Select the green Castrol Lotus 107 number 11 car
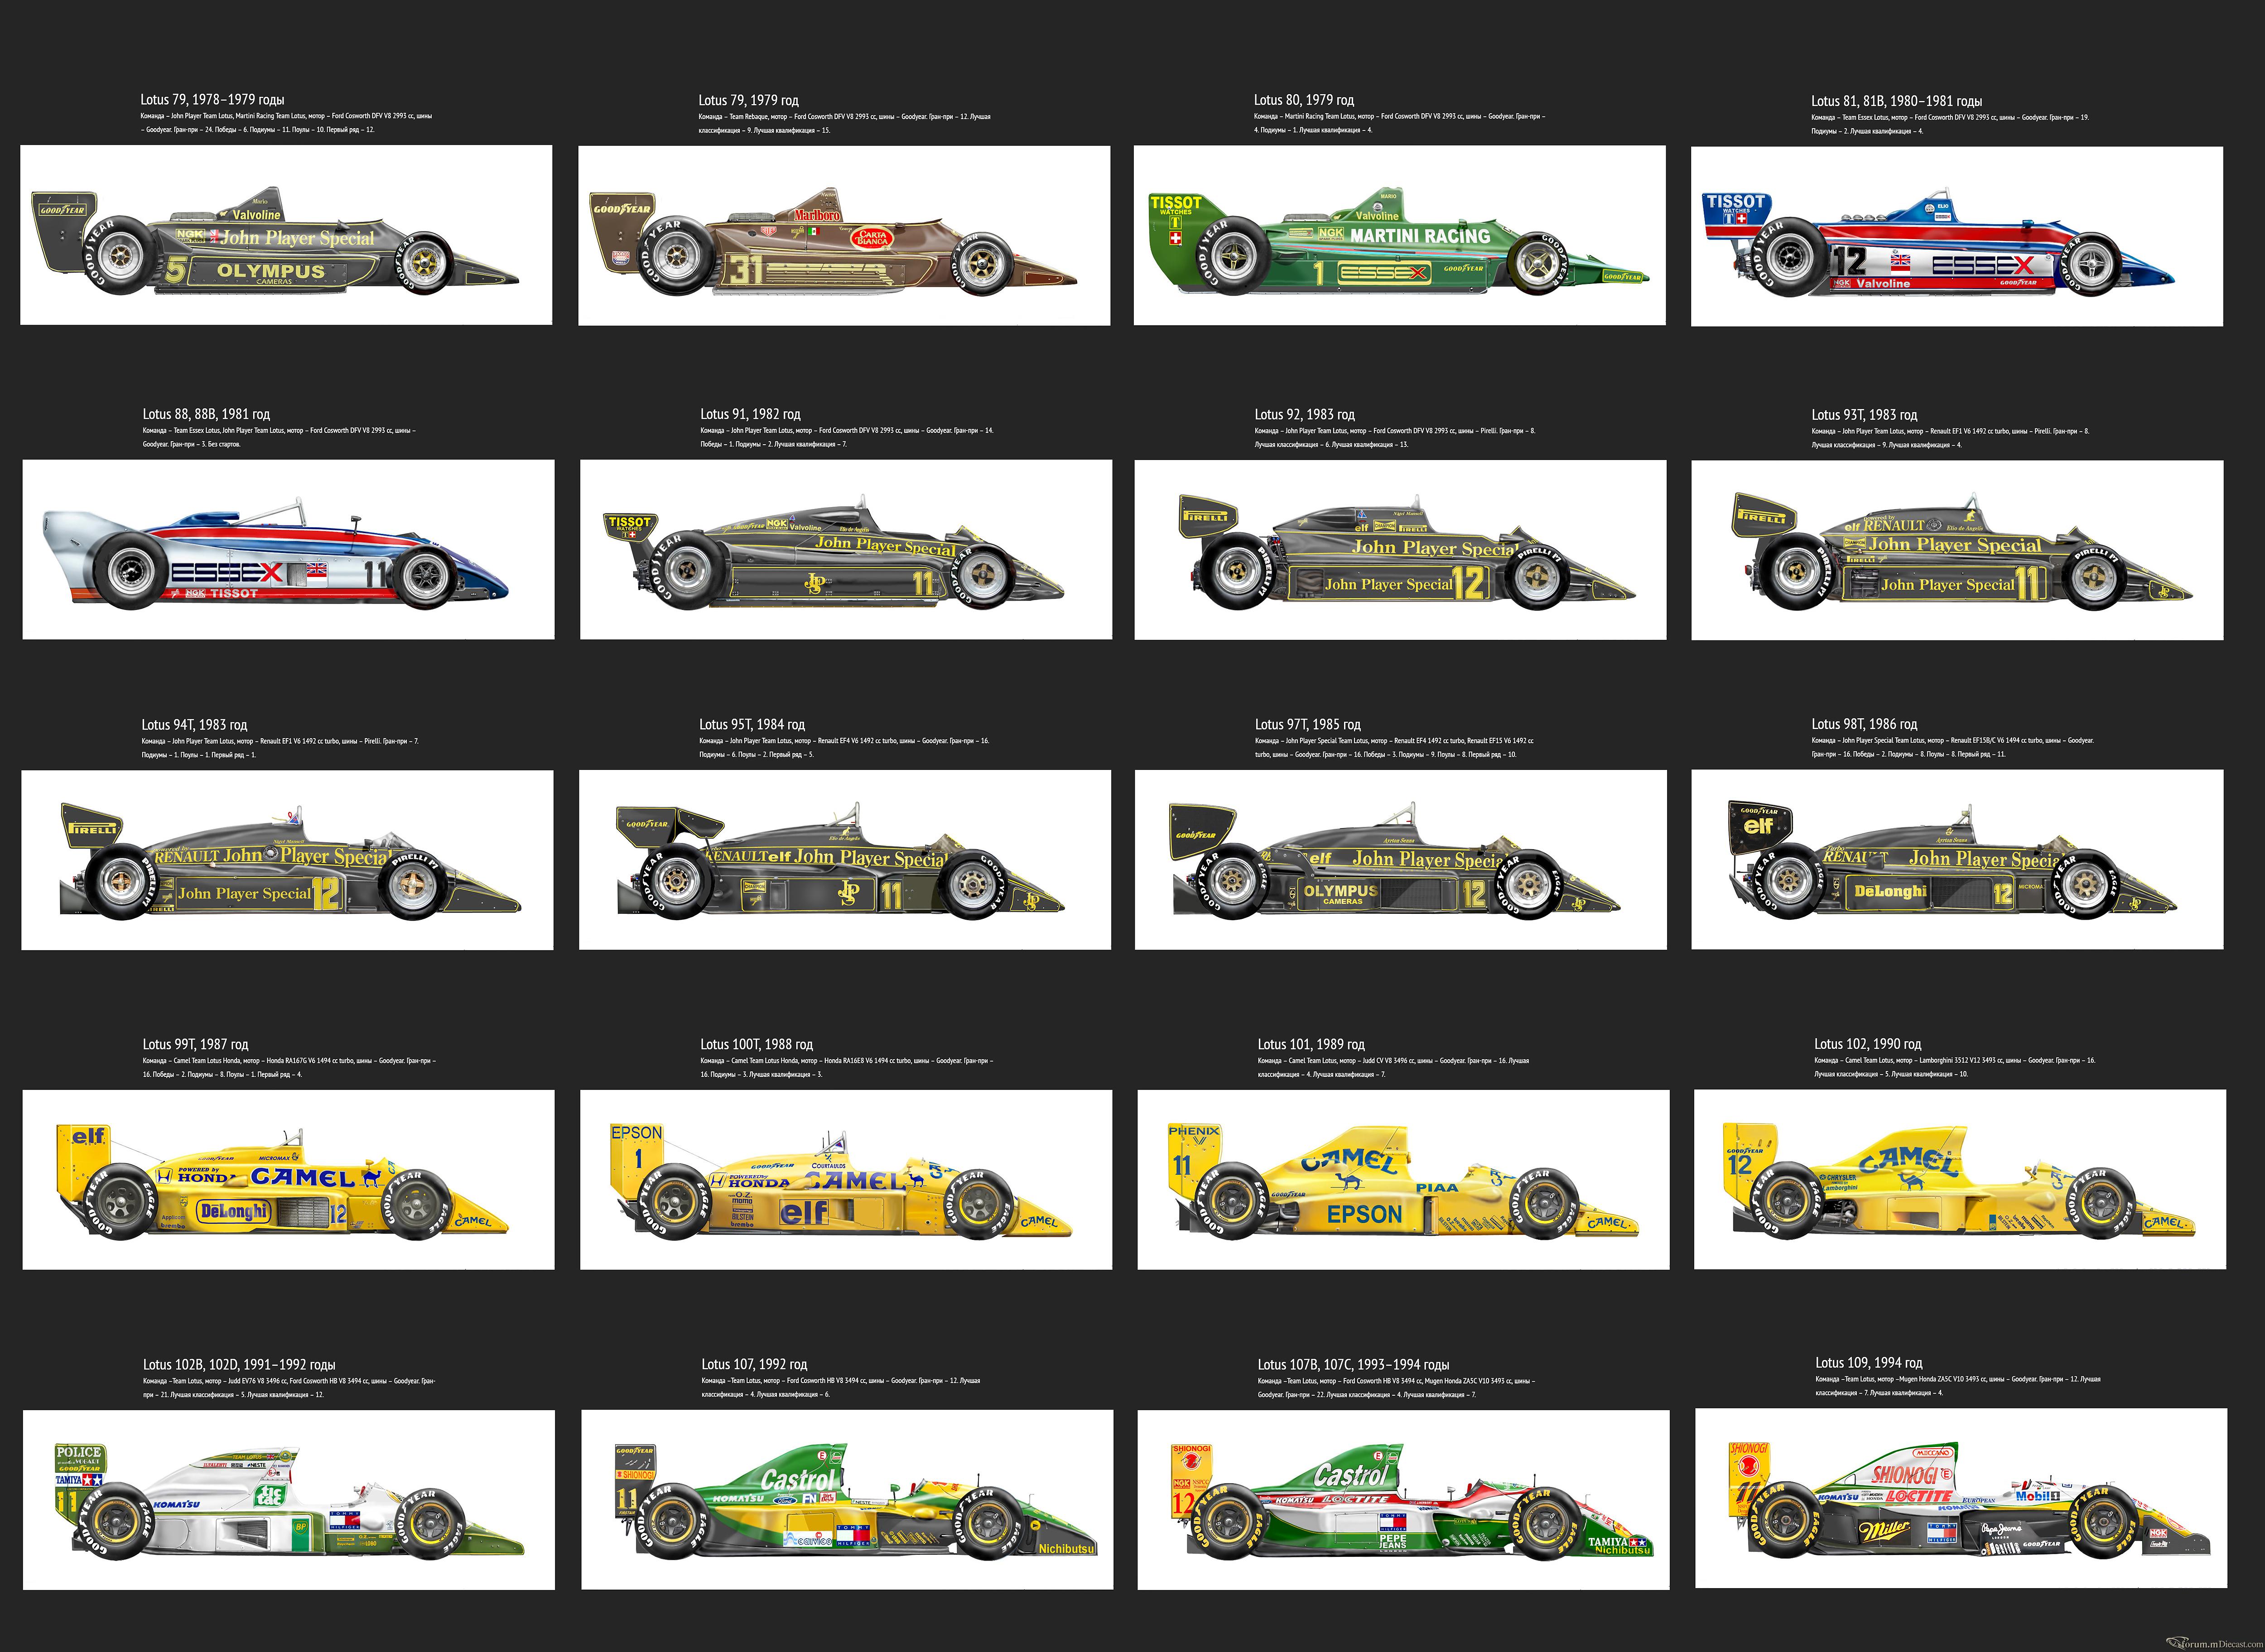Screen dimensions: 2265x1652 (848, 1500)
